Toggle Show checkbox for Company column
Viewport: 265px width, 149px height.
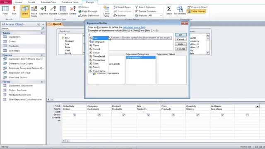point(99,115)
